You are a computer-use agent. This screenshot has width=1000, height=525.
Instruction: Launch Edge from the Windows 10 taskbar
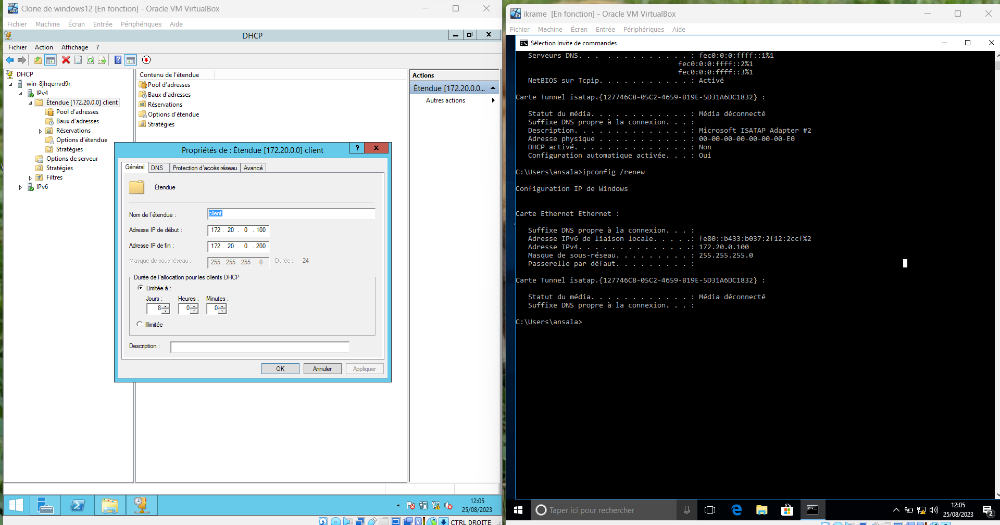coord(736,510)
